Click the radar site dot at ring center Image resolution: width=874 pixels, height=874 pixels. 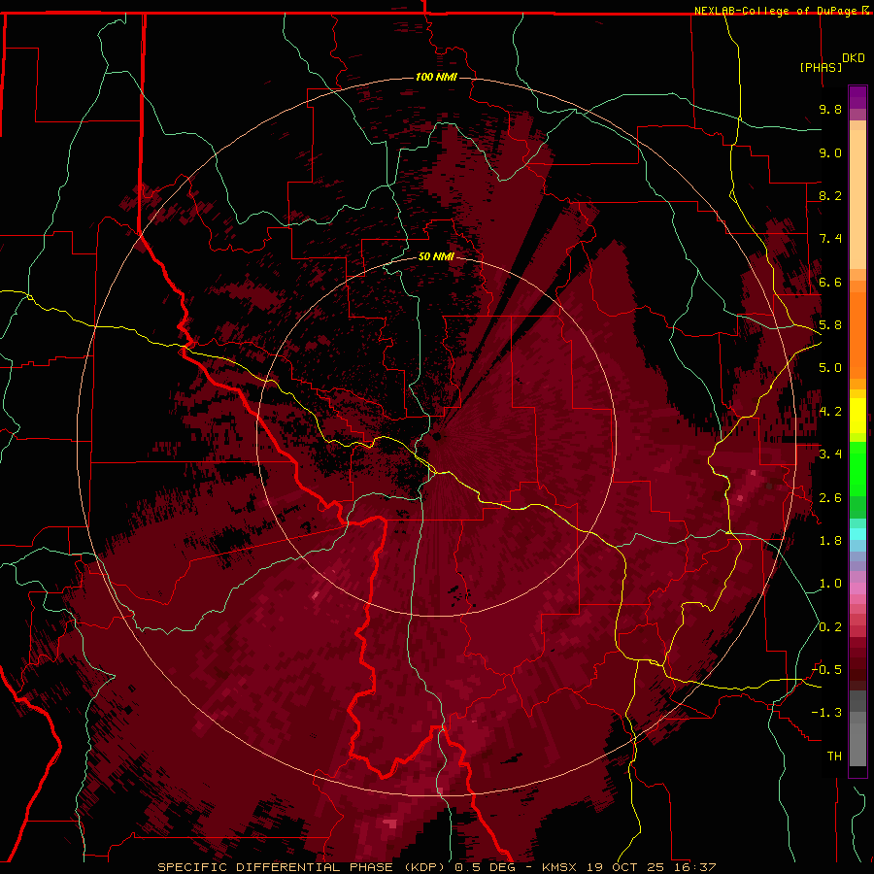437,436
